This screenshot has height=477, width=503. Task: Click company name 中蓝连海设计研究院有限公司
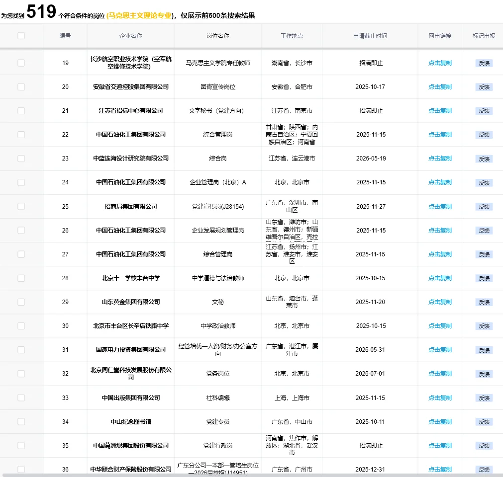[x=130, y=158]
